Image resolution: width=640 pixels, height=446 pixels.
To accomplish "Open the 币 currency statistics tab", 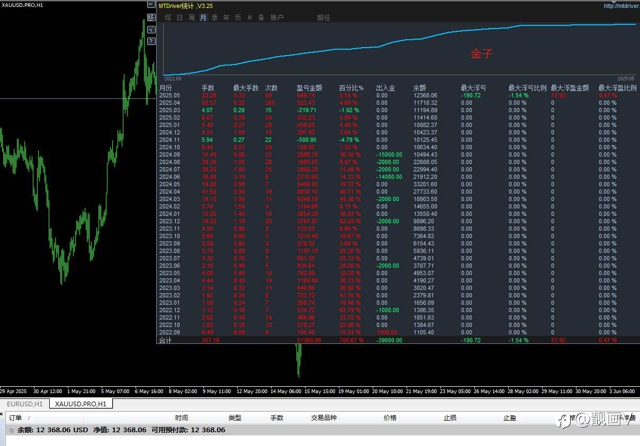I will coord(238,17).
